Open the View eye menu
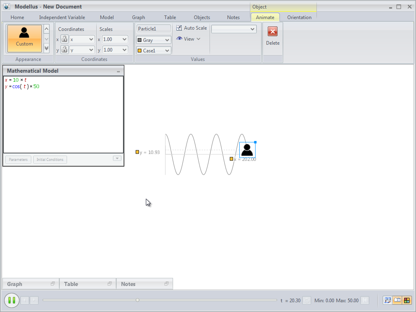416x312 pixels. click(188, 39)
